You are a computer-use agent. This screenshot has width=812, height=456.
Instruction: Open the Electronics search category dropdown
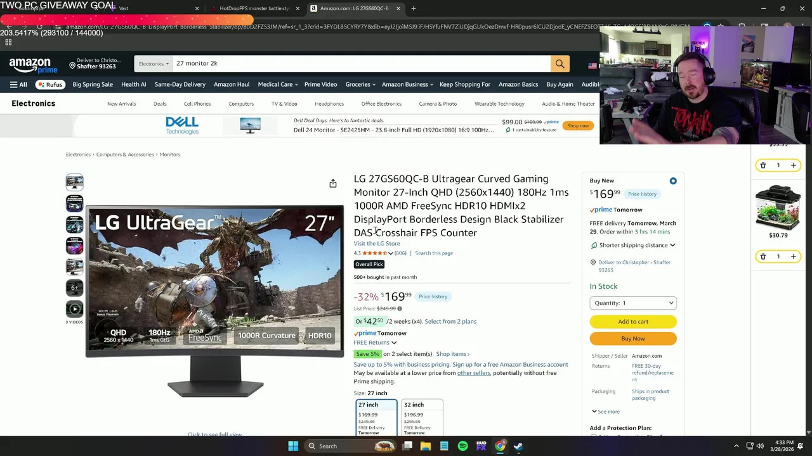(154, 63)
